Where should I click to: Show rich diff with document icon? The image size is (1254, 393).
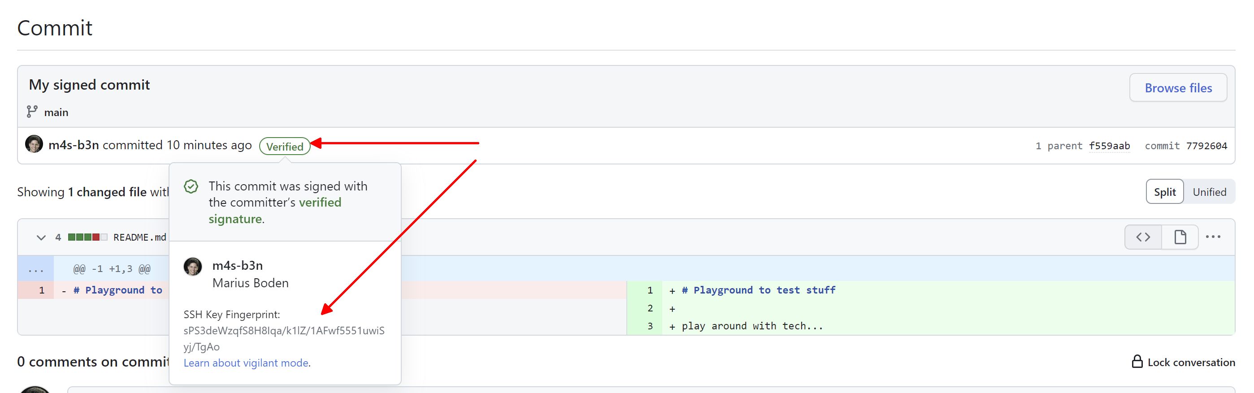point(1180,238)
